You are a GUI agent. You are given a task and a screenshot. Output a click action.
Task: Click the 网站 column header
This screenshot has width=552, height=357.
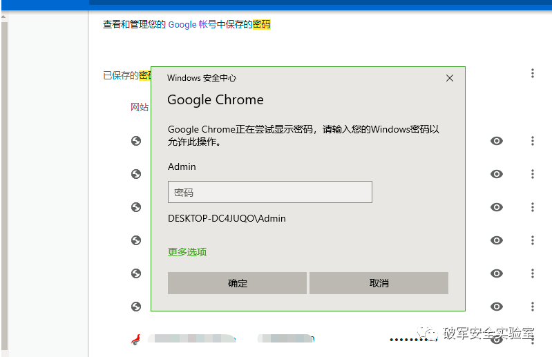(140, 107)
